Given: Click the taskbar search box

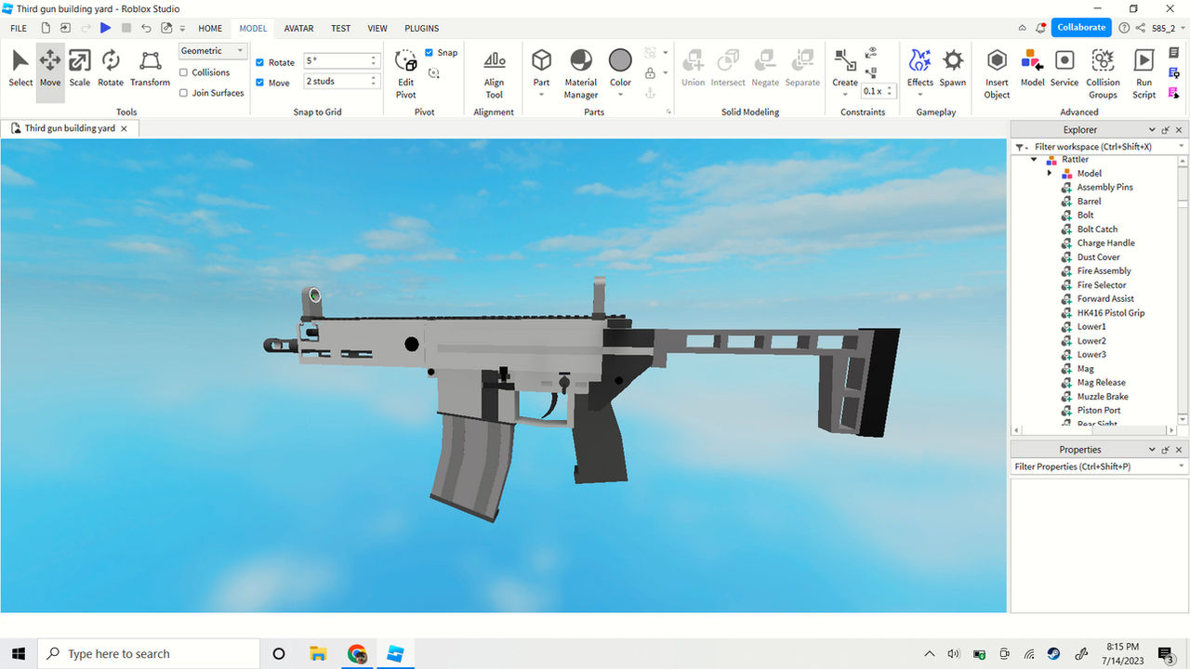Looking at the screenshot, I should 149,653.
